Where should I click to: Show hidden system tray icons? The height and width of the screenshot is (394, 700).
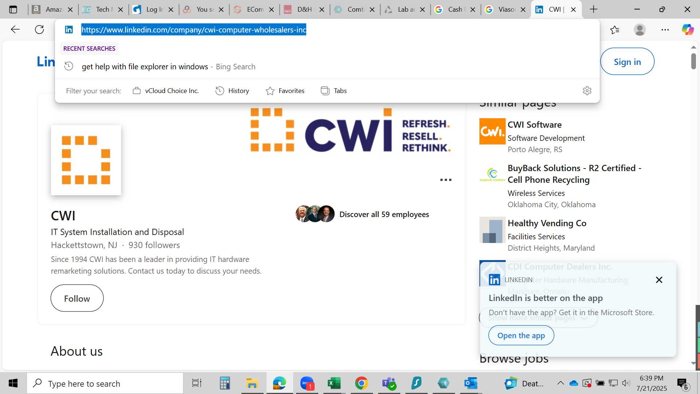pyautogui.click(x=560, y=383)
